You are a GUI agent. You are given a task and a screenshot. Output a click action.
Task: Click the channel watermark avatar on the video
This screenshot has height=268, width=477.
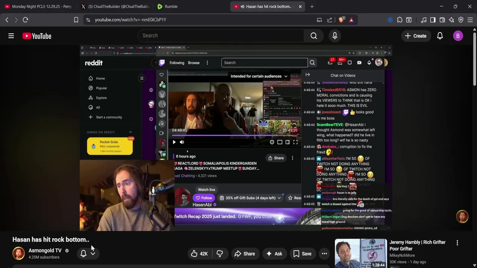coord(462,217)
